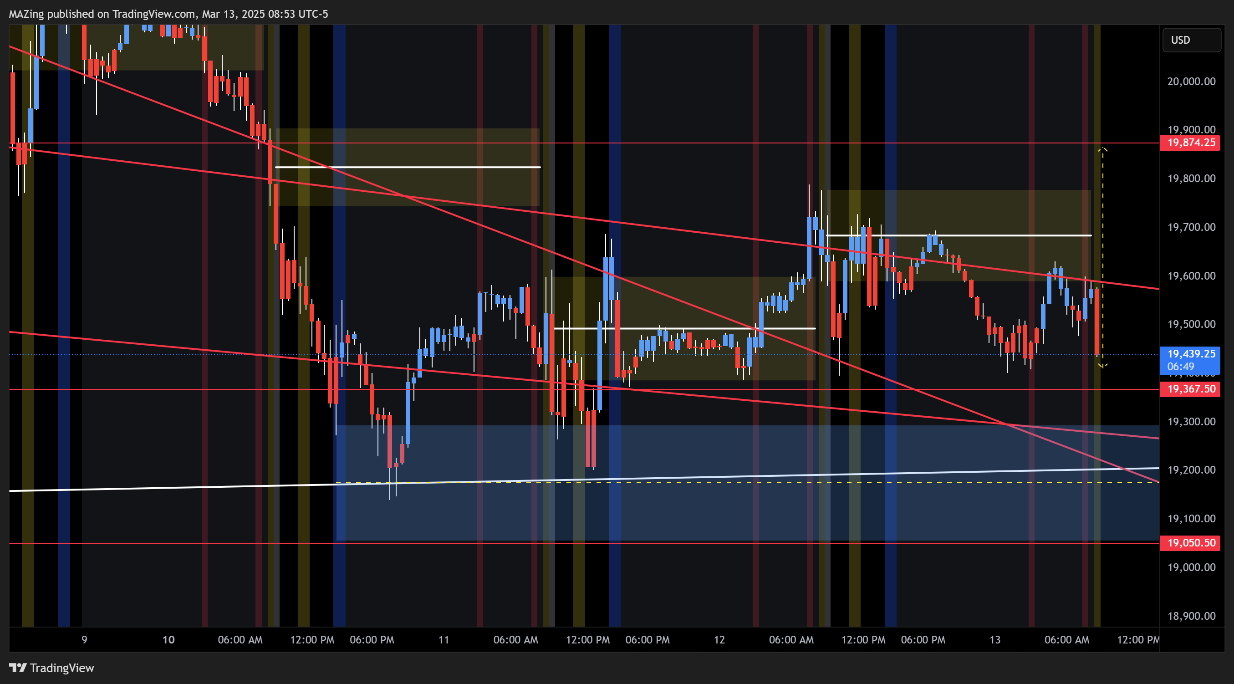The width and height of the screenshot is (1234, 684).
Task: Click the 19,300.00 price axis label
Action: (x=1191, y=422)
